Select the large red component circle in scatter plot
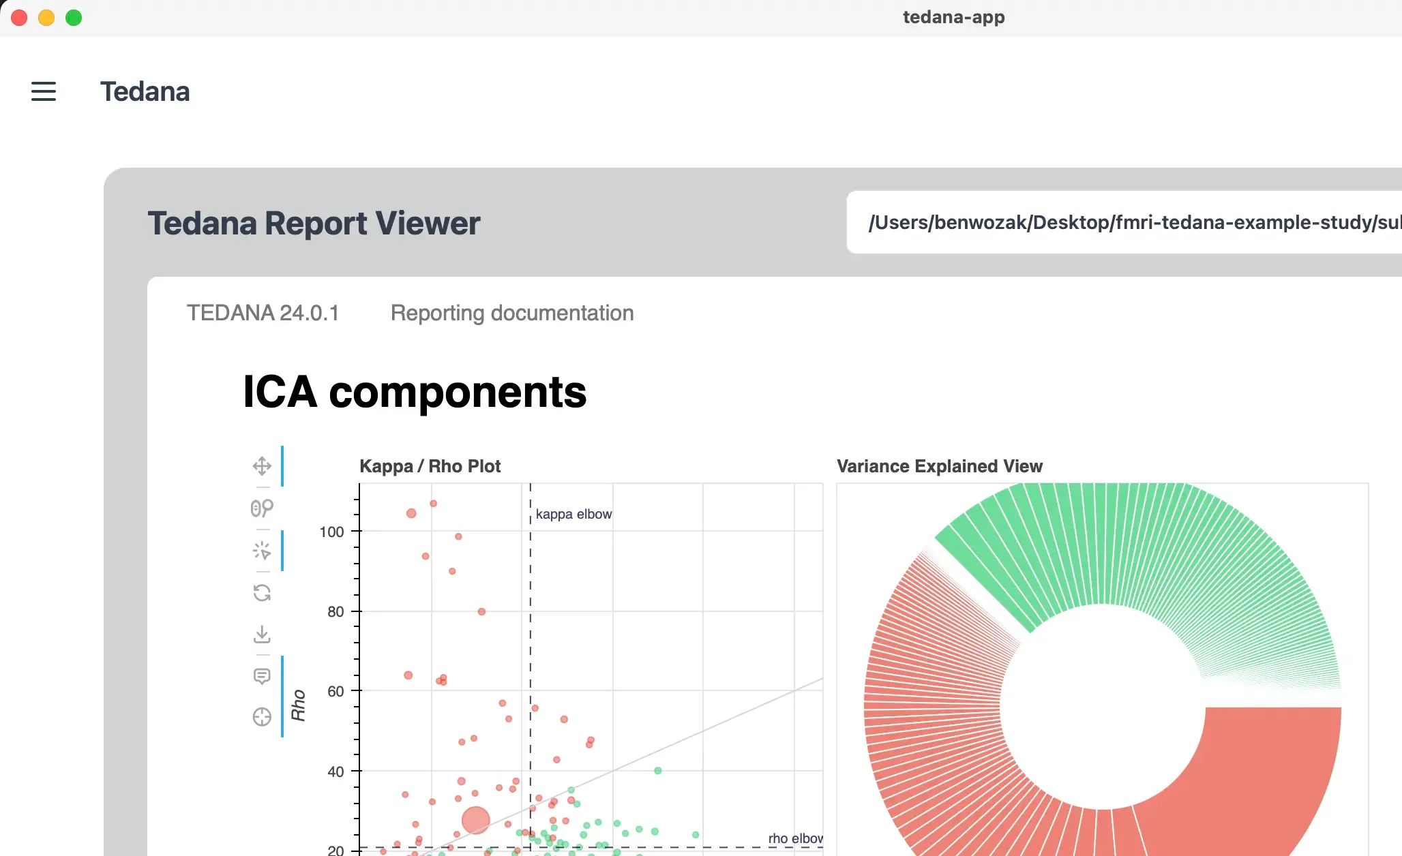This screenshot has height=856, width=1402. point(475,820)
